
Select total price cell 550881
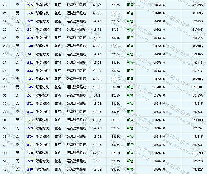point(198,87)
